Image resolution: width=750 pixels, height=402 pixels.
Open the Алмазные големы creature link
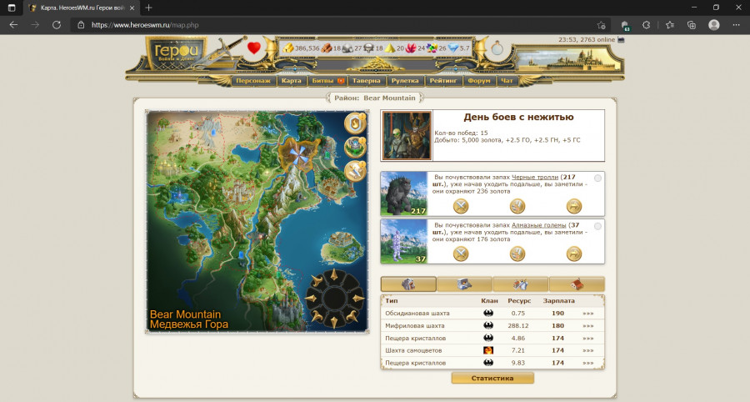pyautogui.click(x=538, y=225)
